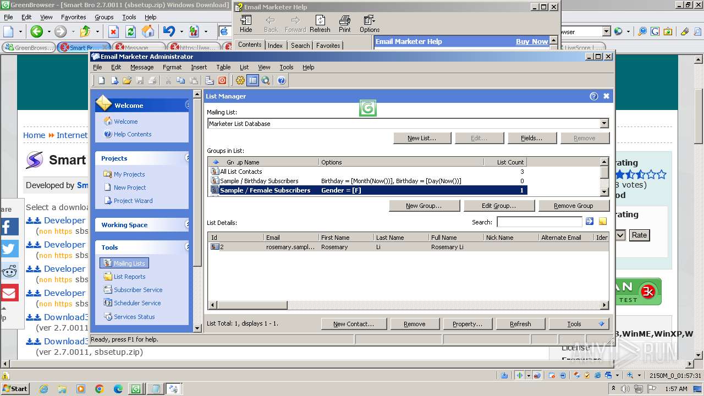
Task: Click the yellow gear settings icon in toolbar
Action: click(x=240, y=81)
